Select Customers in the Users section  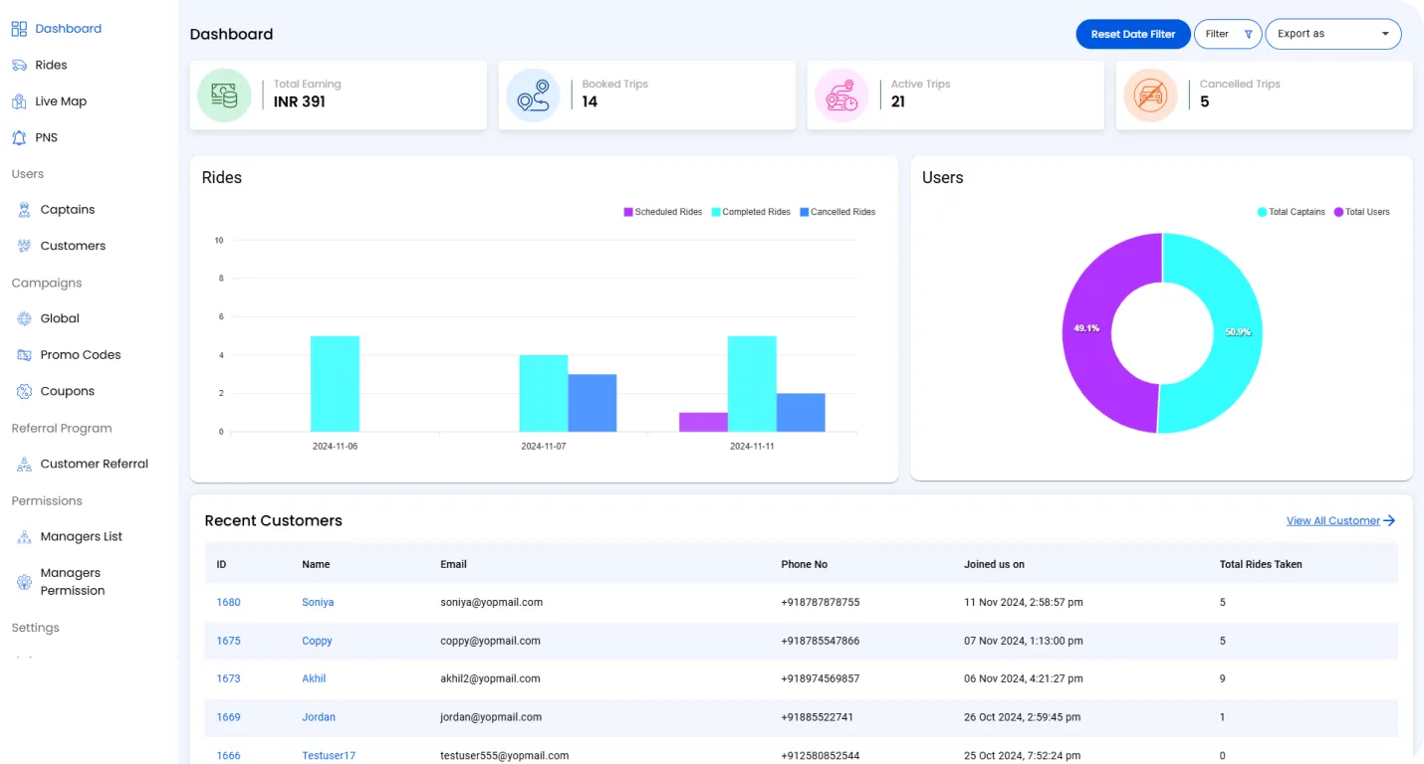pos(73,246)
